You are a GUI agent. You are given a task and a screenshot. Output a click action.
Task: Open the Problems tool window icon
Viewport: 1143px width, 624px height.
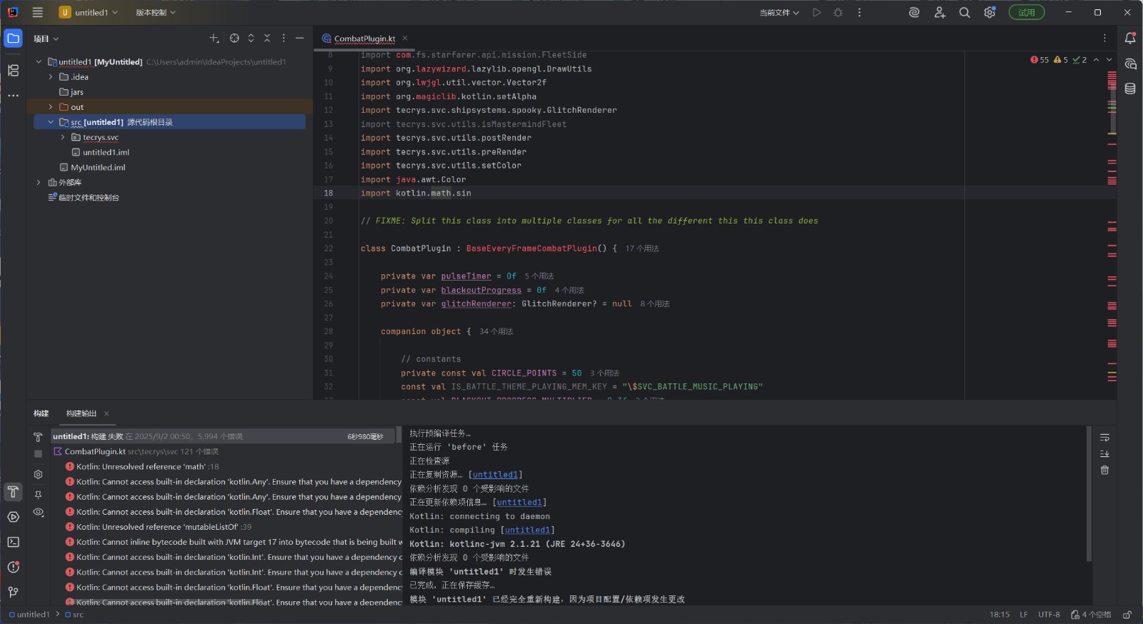point(13,567)
